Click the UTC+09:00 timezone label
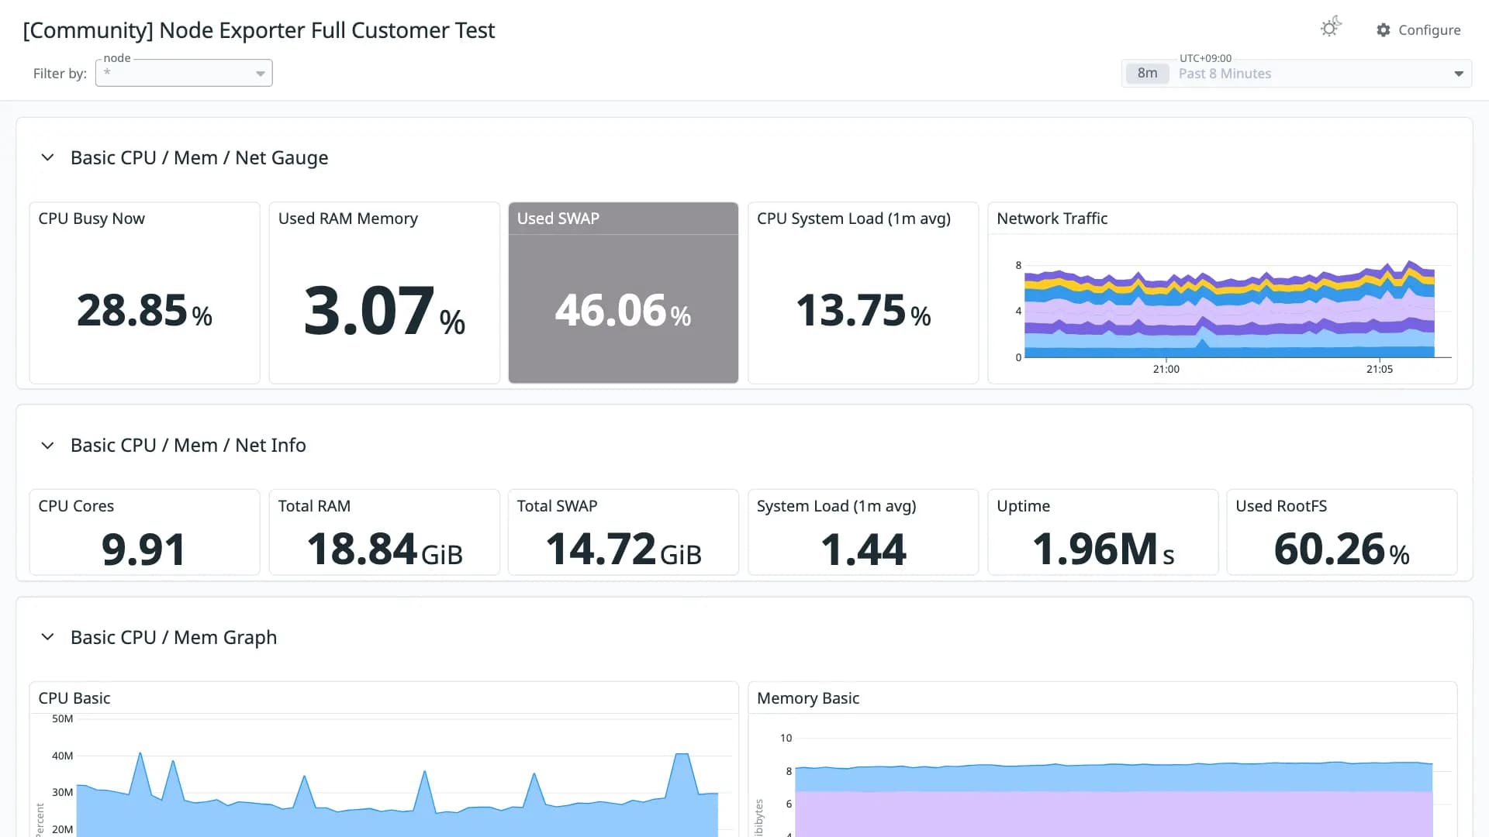 [1205, 58]
